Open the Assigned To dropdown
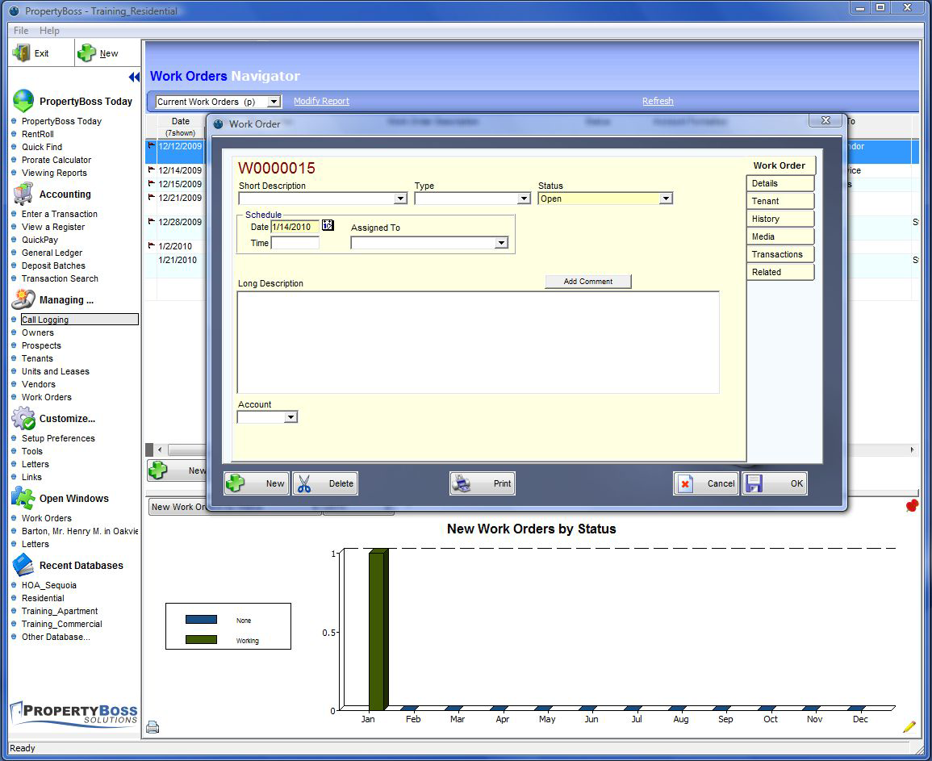Viewport: 932px width, 761px height. click(x=502, y=243)
